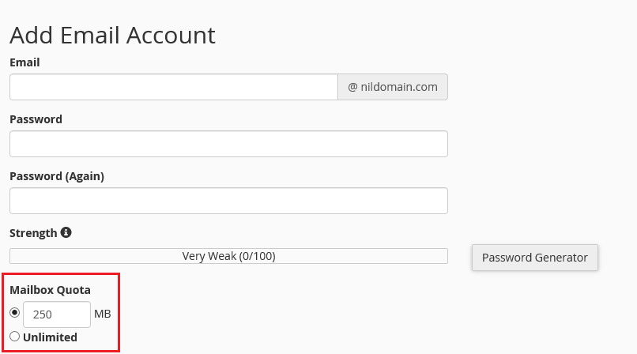This screenshot has width=637, height=354.
Task: Click the "Password (Again)" label
Action: click(57, 176)
